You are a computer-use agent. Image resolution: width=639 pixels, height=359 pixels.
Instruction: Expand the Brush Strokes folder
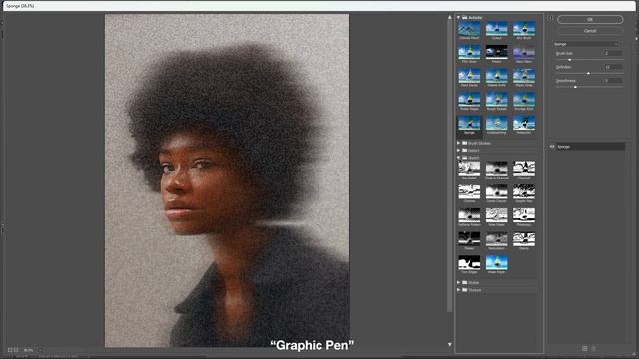(x=459, y=143)
